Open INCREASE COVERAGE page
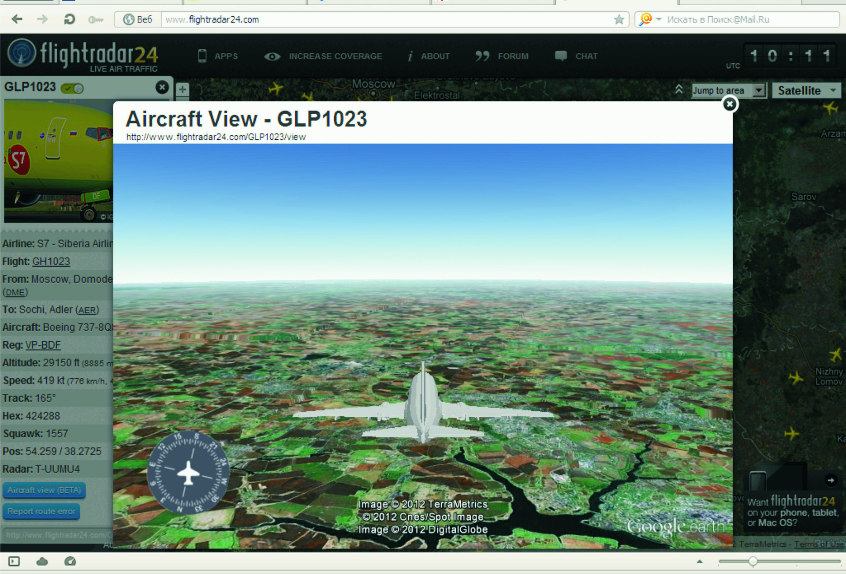Screen dimensions: 846x574 pos(323,56)
